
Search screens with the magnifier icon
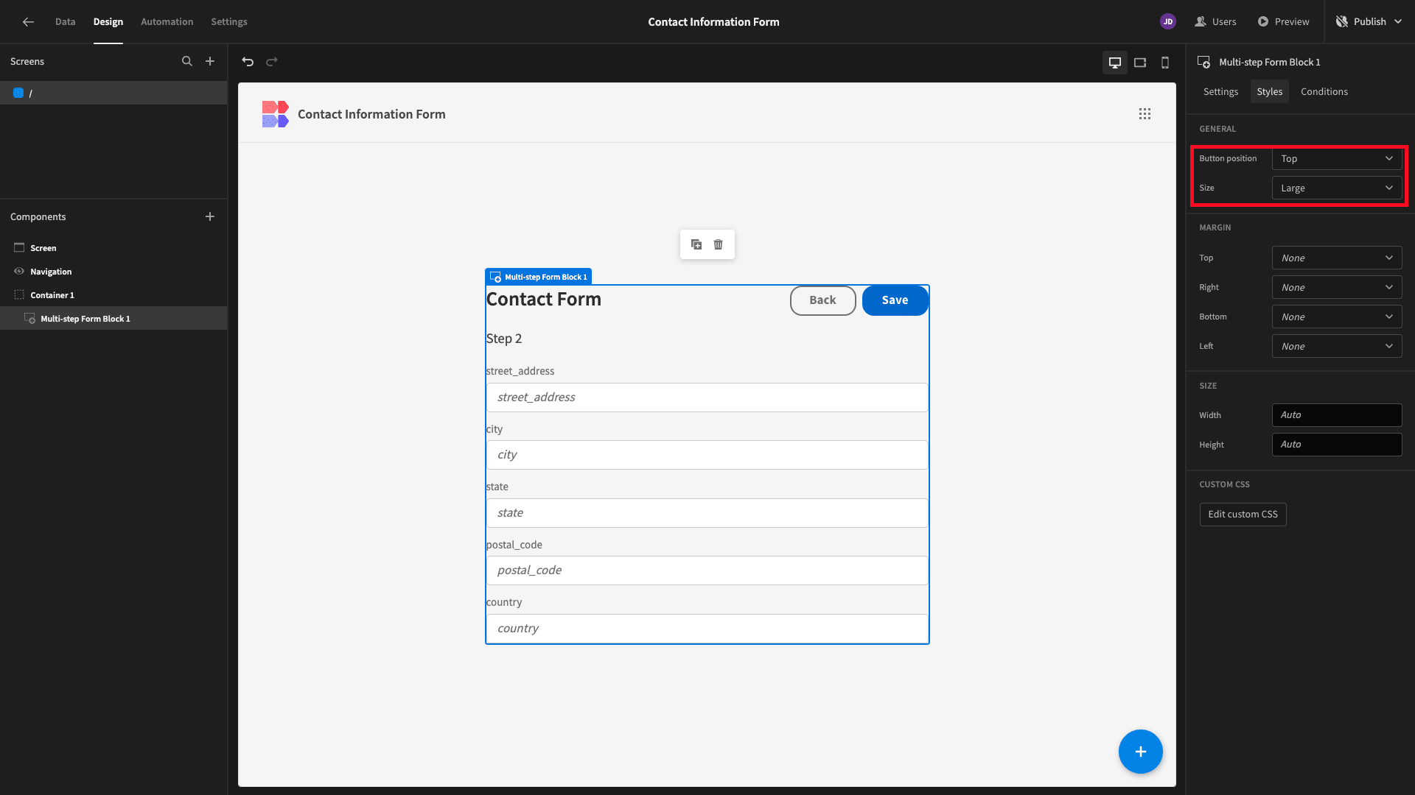[x=187, y=62]
